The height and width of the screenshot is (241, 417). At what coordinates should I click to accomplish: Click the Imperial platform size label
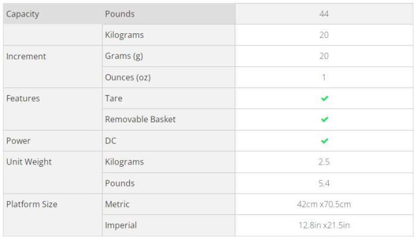coord(121,225)
